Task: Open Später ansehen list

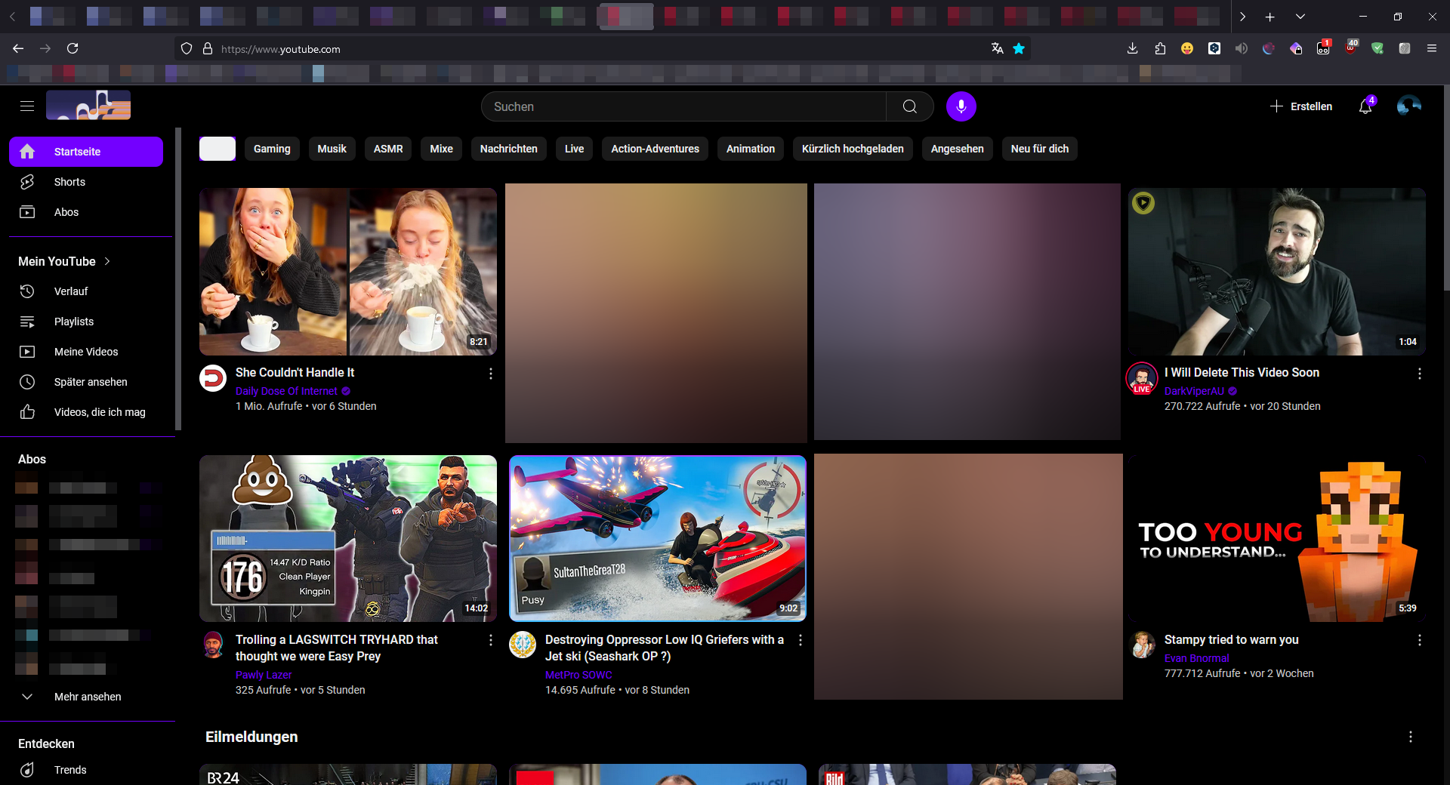Action: click(86, 382)
